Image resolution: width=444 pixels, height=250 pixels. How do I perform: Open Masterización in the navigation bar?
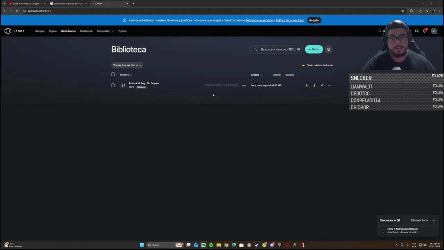pyautogui.click(x=68, y=31)
